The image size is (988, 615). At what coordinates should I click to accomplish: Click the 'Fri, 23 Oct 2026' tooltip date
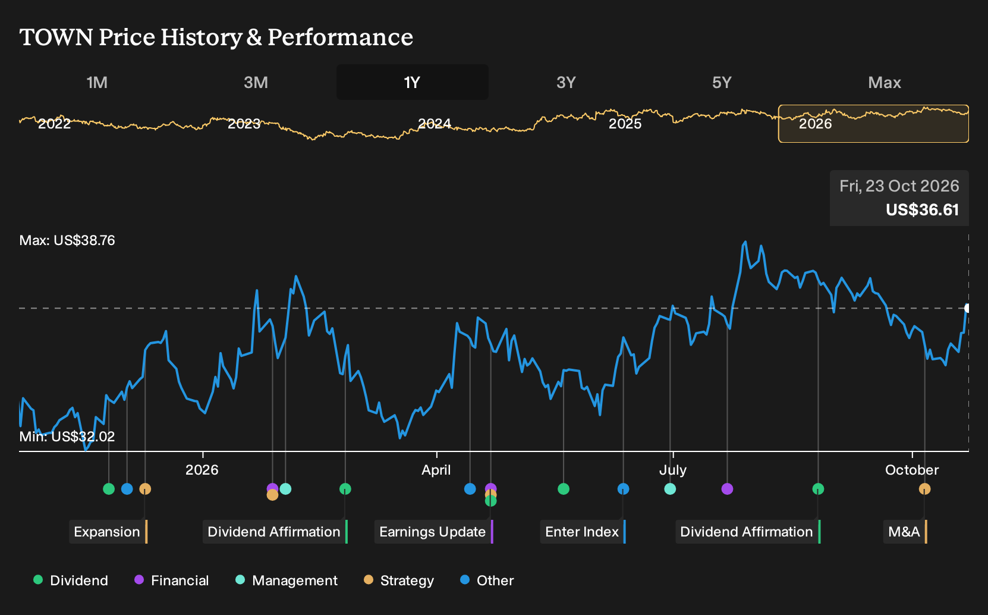pos(899,186)
